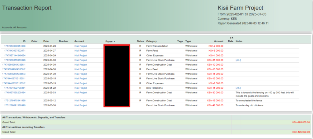The height and width of the screenshot is (139, 313).
Task: Sort table by the Date column header
Action: pyautogui.click(x=46, y=41)
